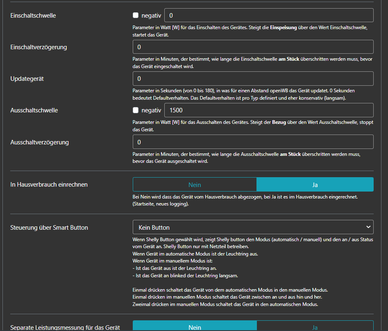
Task: Tick the negativ checkbox for Ausschaltschwelle
Action: click(136, 110)
